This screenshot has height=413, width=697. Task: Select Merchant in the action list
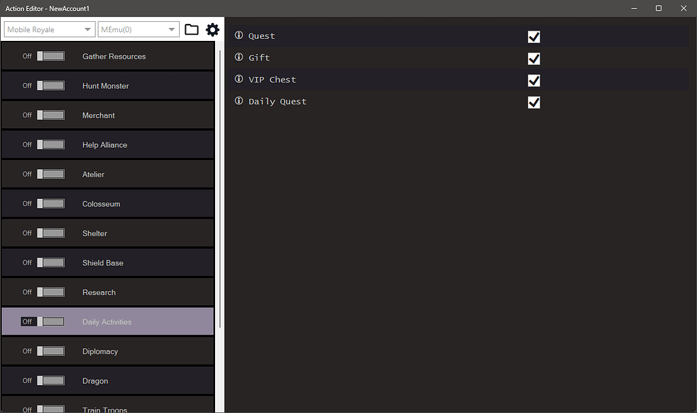(x=99, y=115)
